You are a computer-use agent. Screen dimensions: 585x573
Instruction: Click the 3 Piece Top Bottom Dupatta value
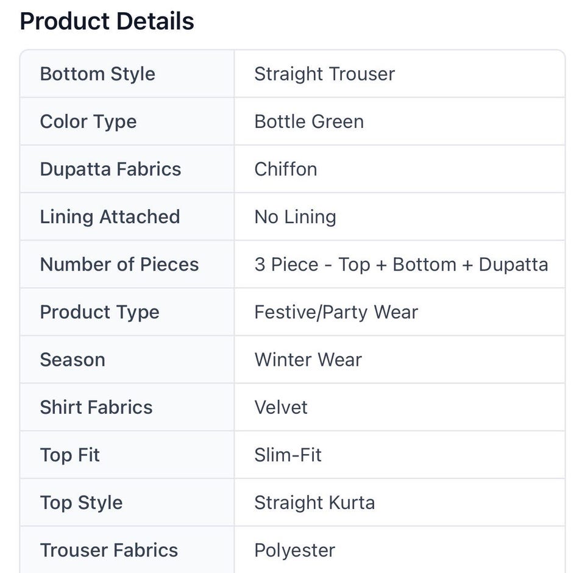(x=402, y=265)
